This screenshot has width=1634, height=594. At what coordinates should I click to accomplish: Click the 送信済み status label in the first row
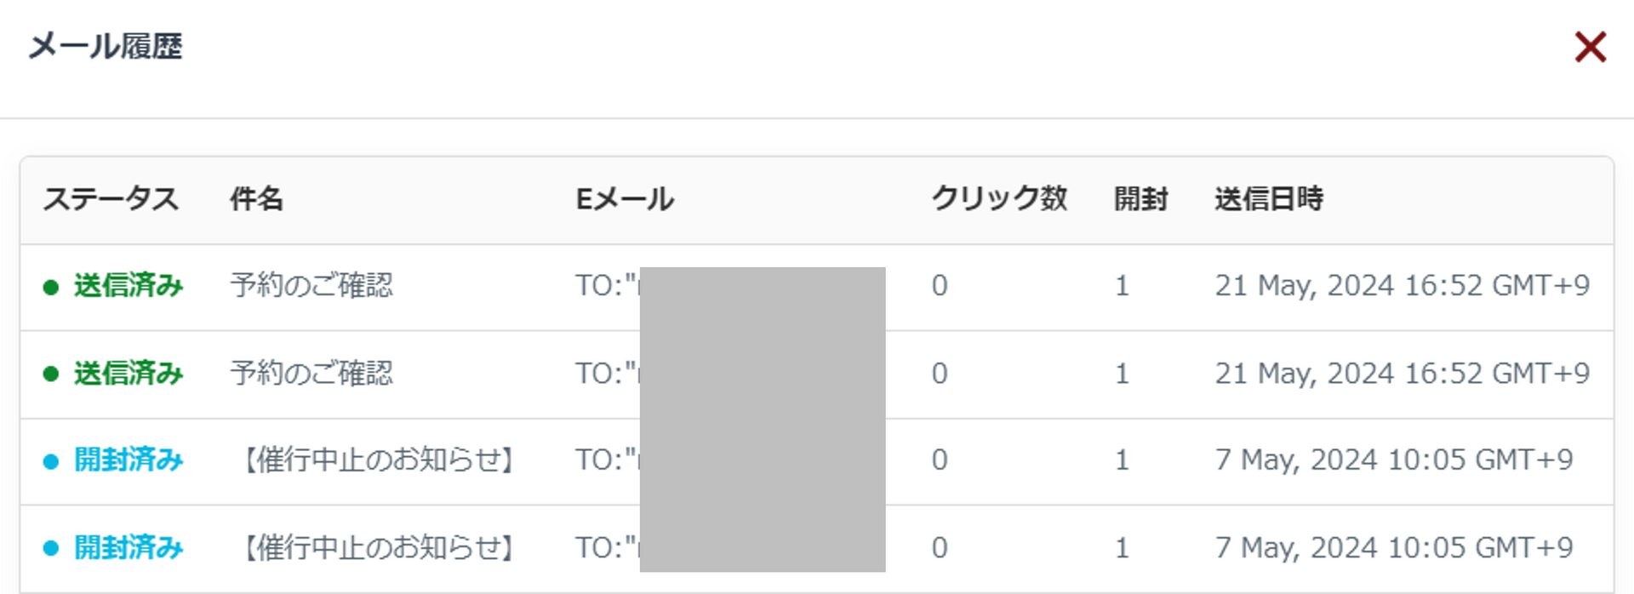(x=129, y=286)
